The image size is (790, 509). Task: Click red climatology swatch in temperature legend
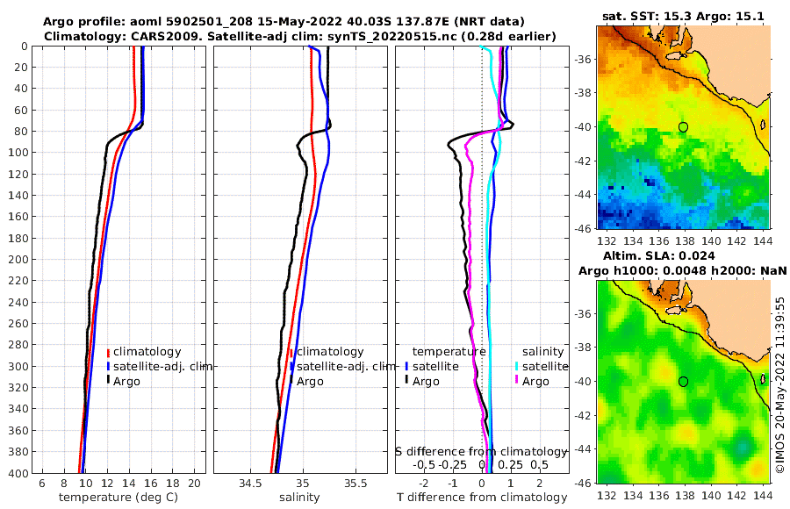[x=108, y=352]
